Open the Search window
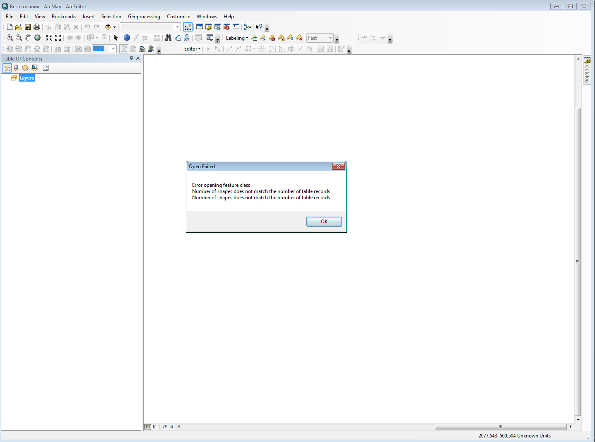595x442 pixels. click(x=218, y=27)
